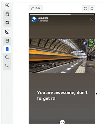102x127 pixels.
Task: Open second Facebook feed placement preview
Action: [x=7, y=23]
